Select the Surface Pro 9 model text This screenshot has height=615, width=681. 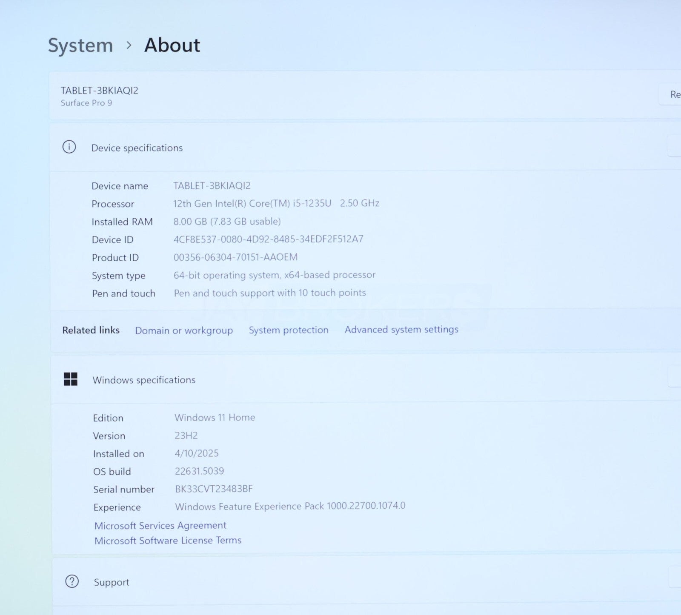coord(86,103)
